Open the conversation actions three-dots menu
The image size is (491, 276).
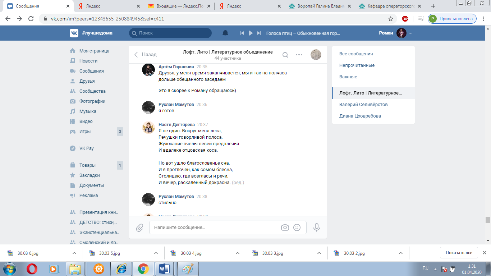click(x=299, y=55)
